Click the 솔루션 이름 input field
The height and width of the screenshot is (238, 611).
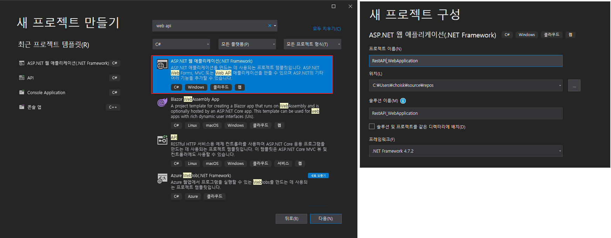pos(466,113)
